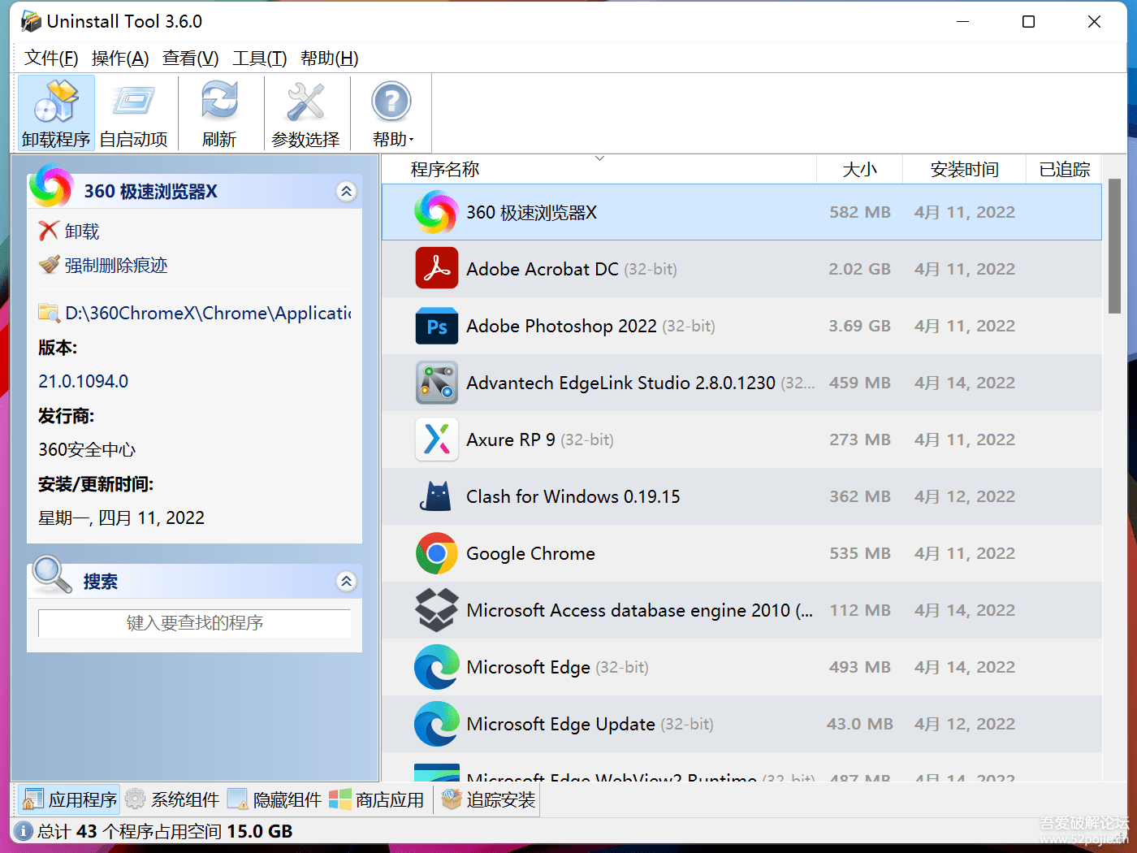Click 4月 12, 2022 date in Clash row
This screenshot has width=1137, height=853.
pos(965,496)
